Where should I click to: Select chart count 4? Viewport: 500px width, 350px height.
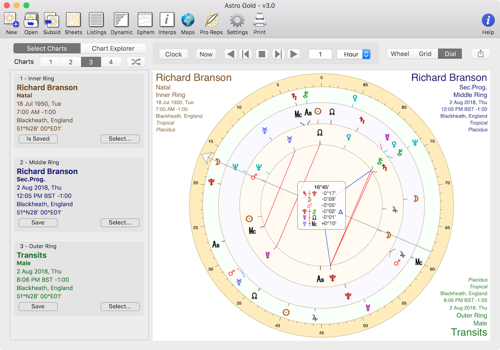pos(111,62)
